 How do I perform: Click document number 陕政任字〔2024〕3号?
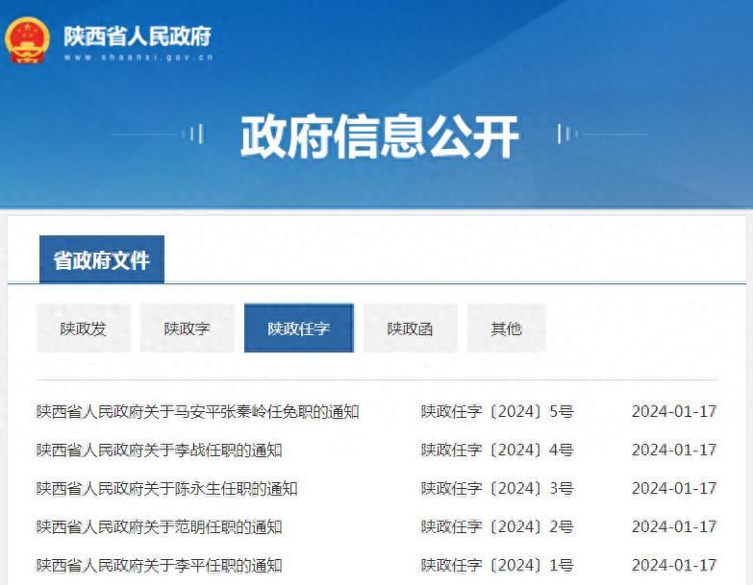click(x=496, y=489)
